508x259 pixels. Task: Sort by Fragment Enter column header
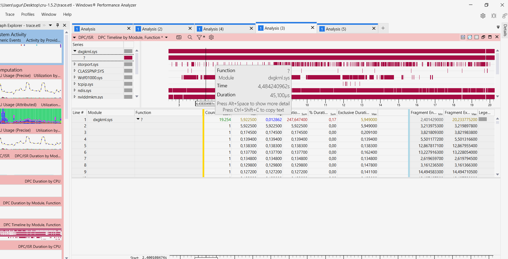[427, 112]
